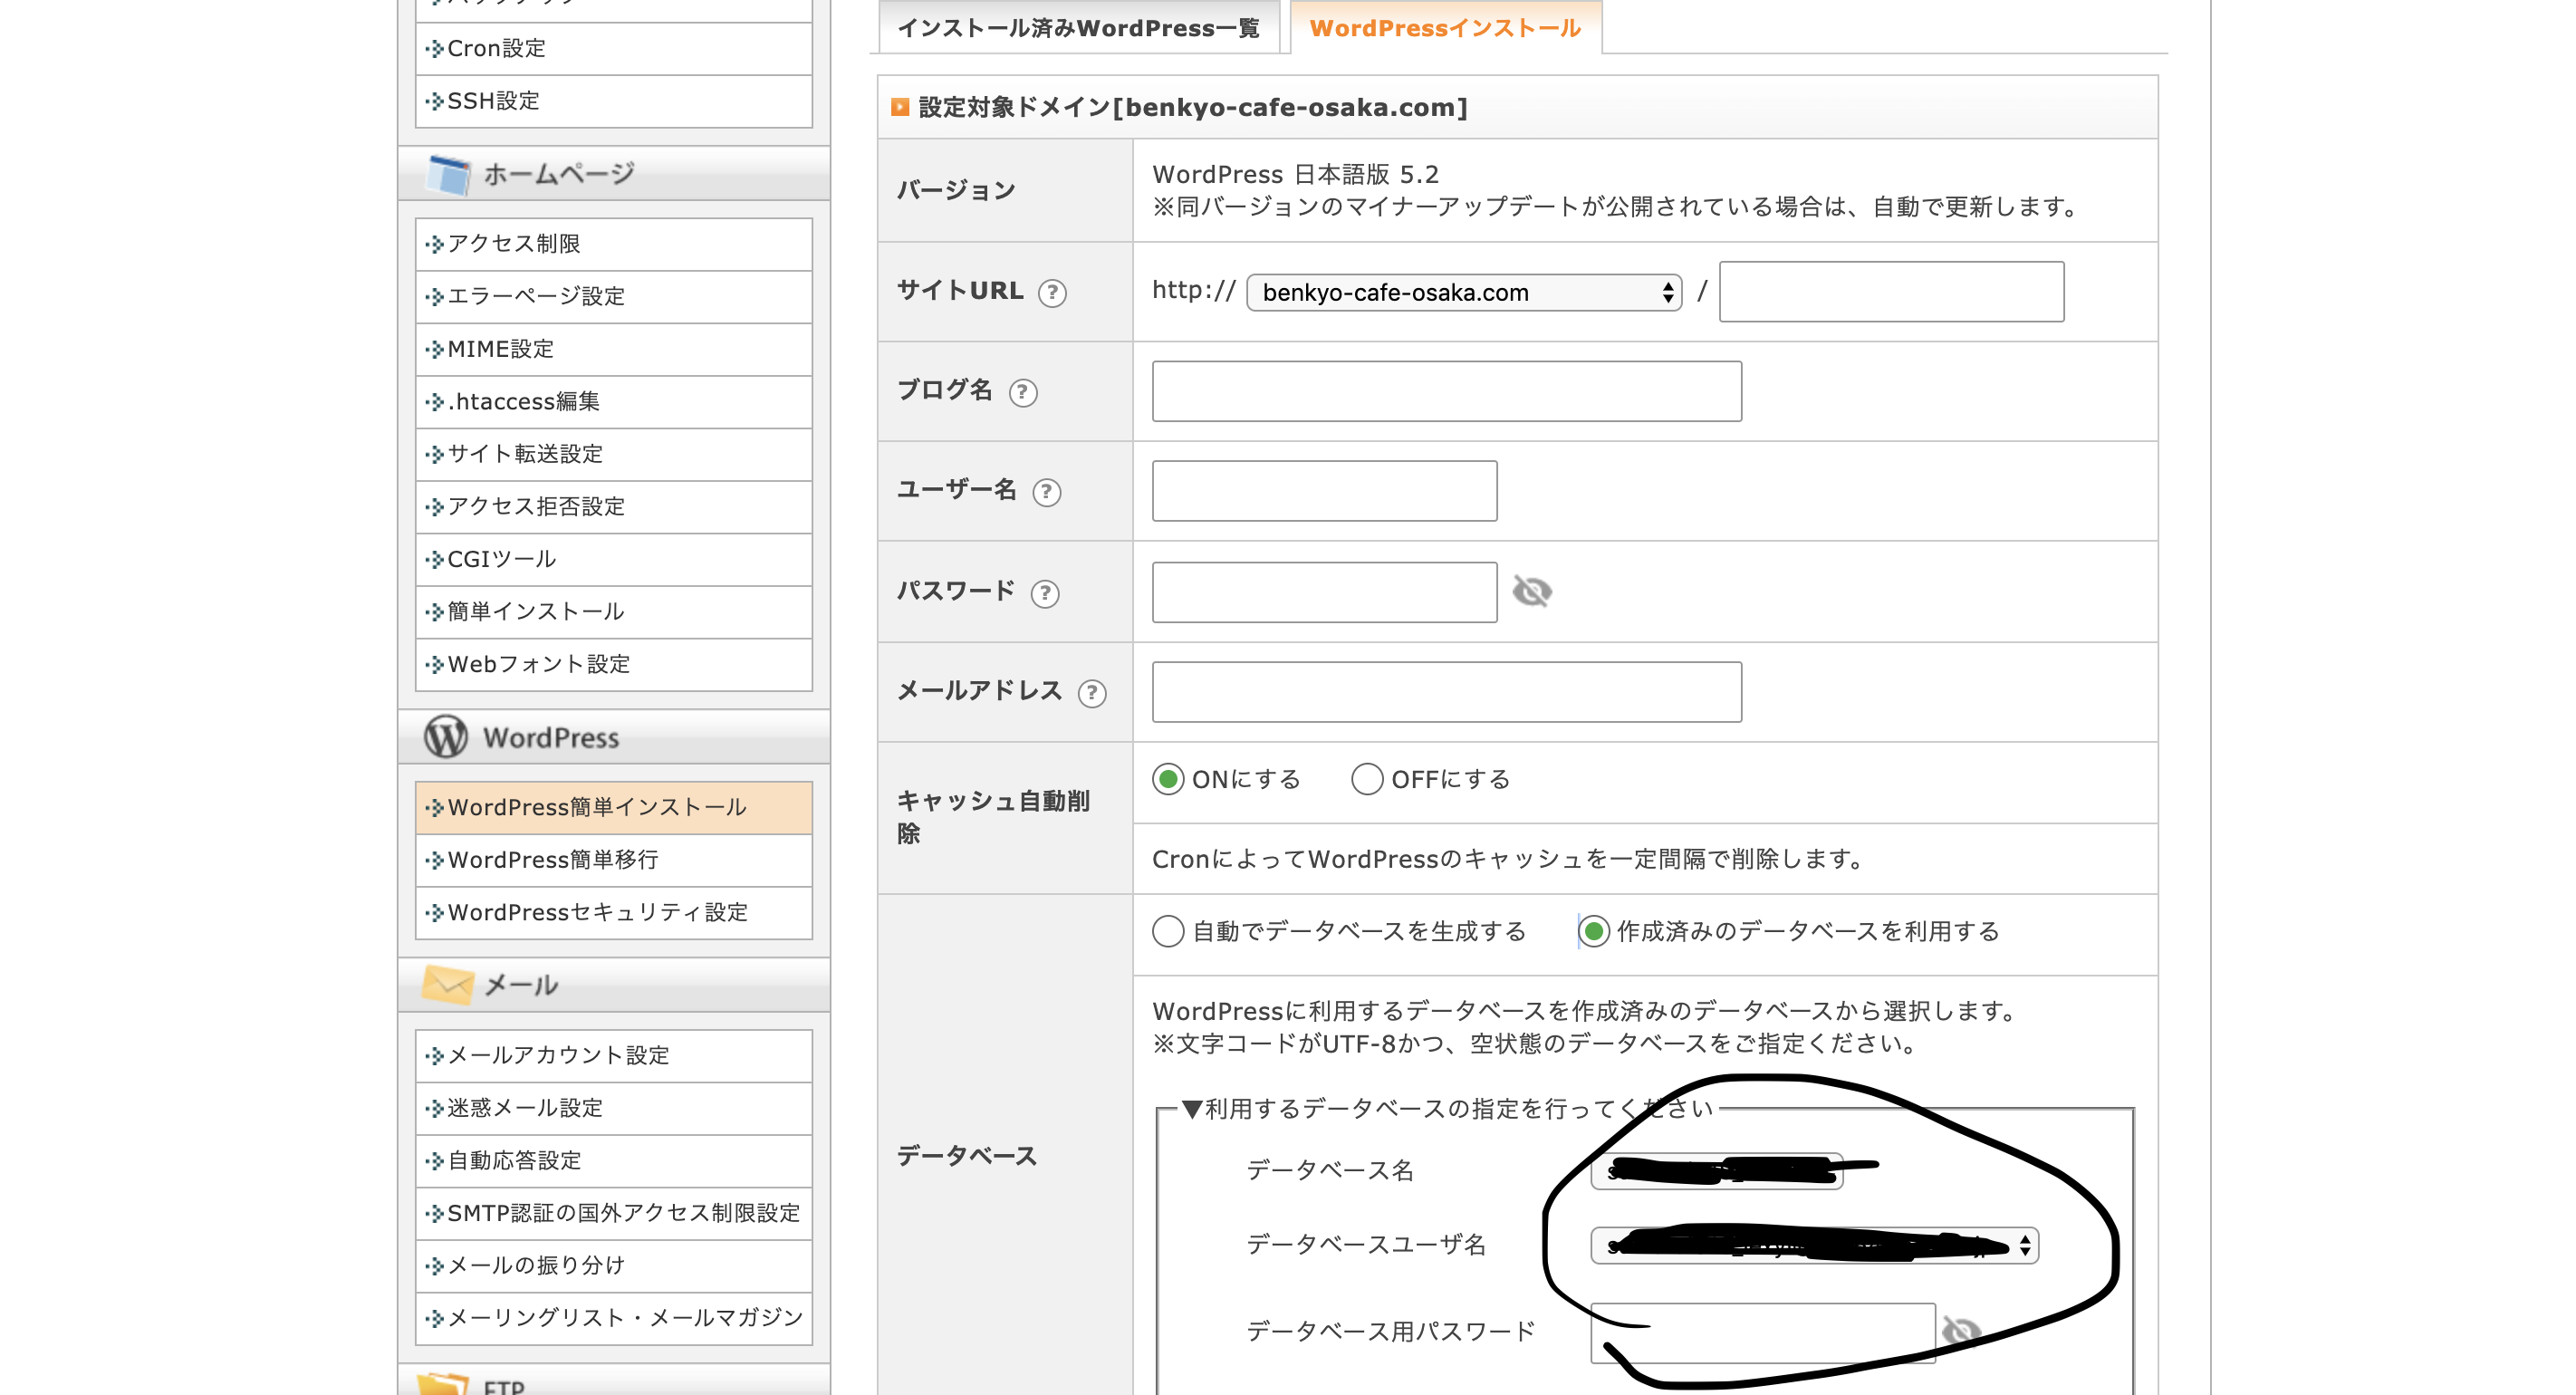Viewport: 2576px width, 1395px height.
Task: Click the メールアドレス input field
Action: point(1446,692)
